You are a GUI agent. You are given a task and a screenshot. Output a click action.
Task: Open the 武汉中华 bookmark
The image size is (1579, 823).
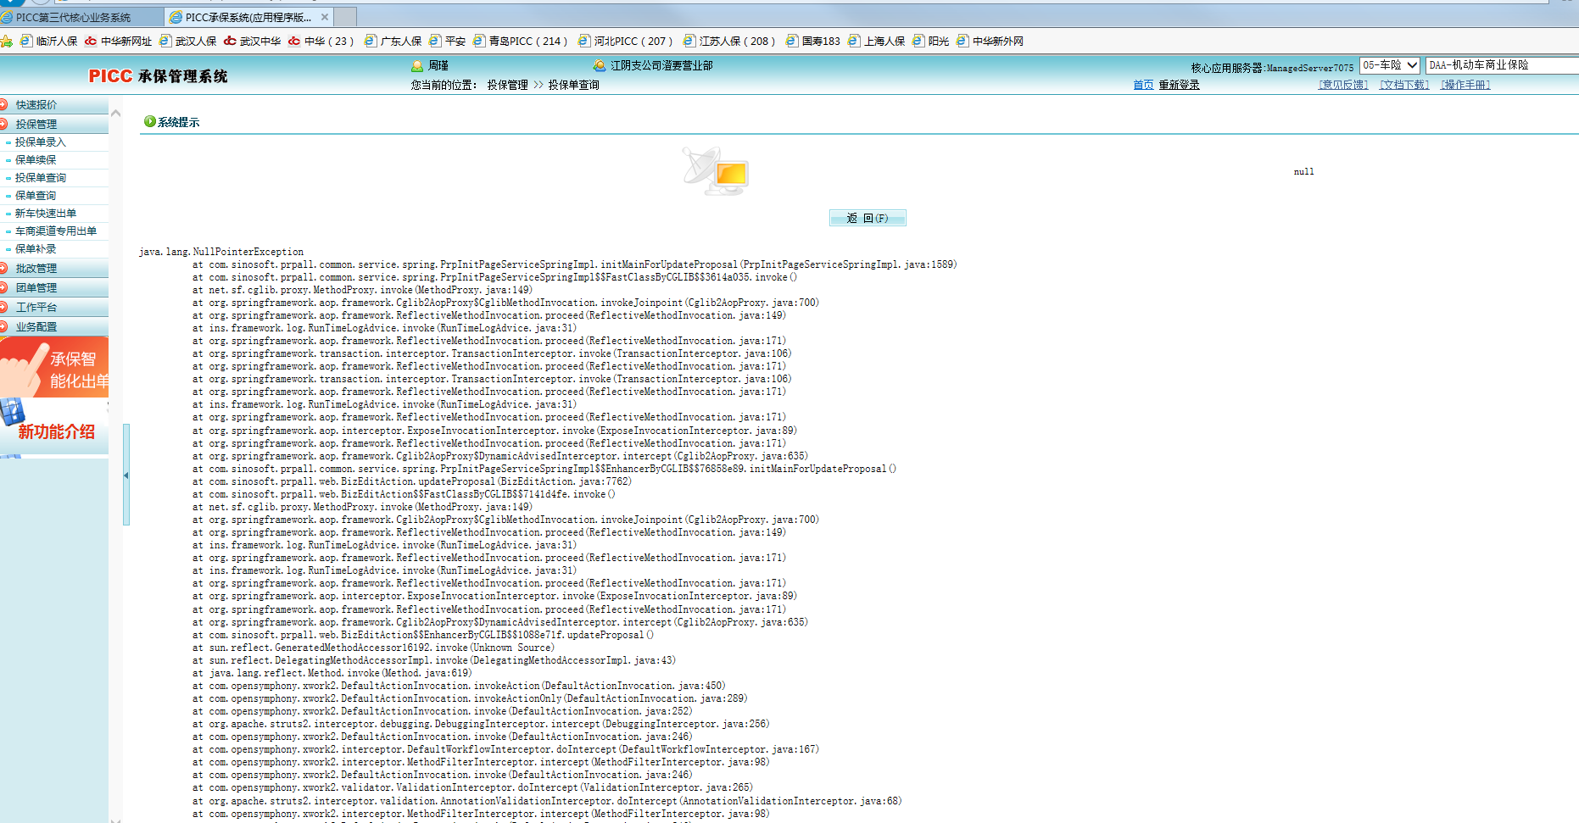coord(252,41)
